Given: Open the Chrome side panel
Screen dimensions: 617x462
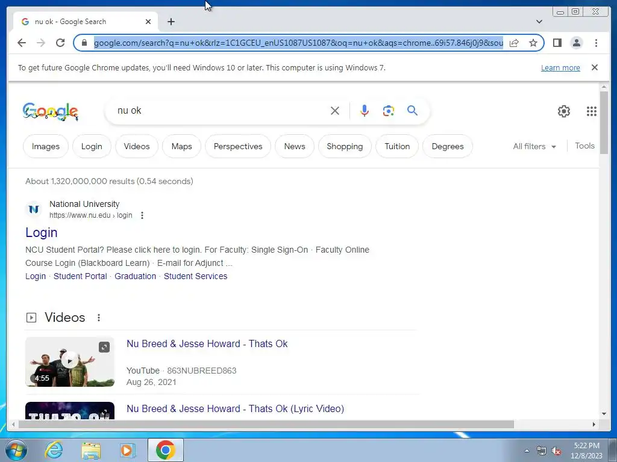Looking at the screenshot, I should click(x=557, y=43).
